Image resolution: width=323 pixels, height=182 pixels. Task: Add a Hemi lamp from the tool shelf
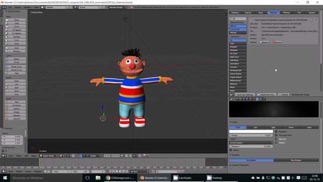pyautogui.click(x=16, y=91)
